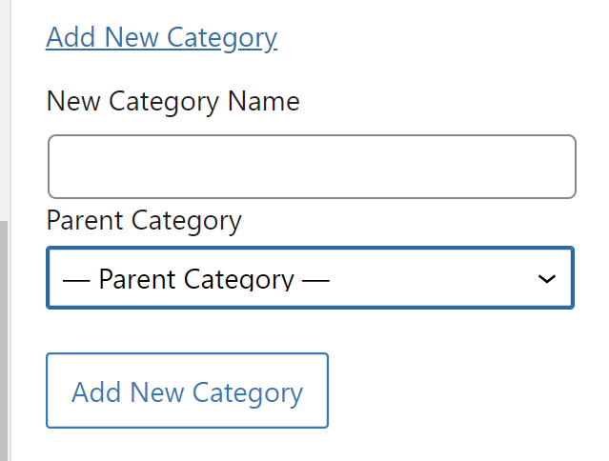Image resolution: width=609 pixels, height=461 pixels.
Task: Toggle the underlined Add New Category link
Action: point(161,38)
